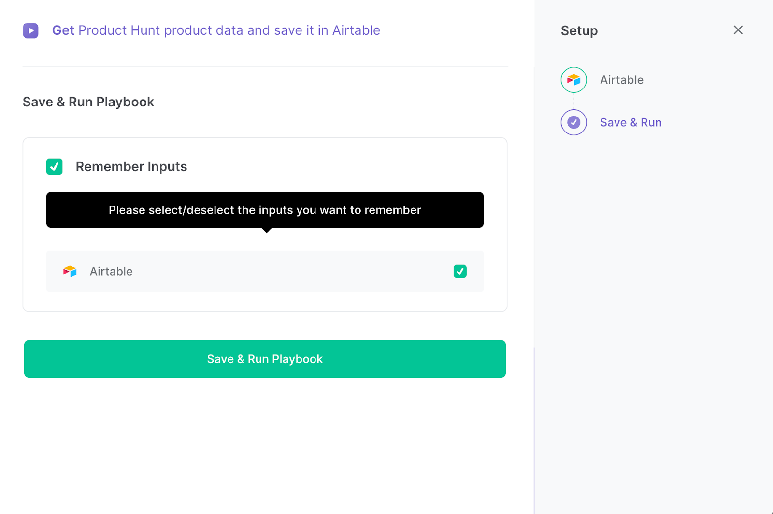Open playbook title link 'Get Product Hunt product data'
Image resolution: width=773 pixels, height=514 pixels.
click(x=216, y=30)
